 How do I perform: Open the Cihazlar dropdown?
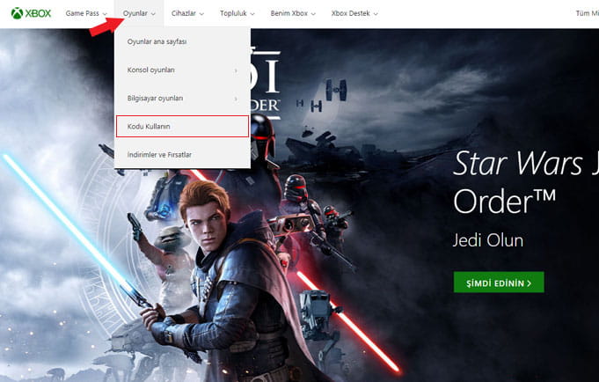pos(187,14)
